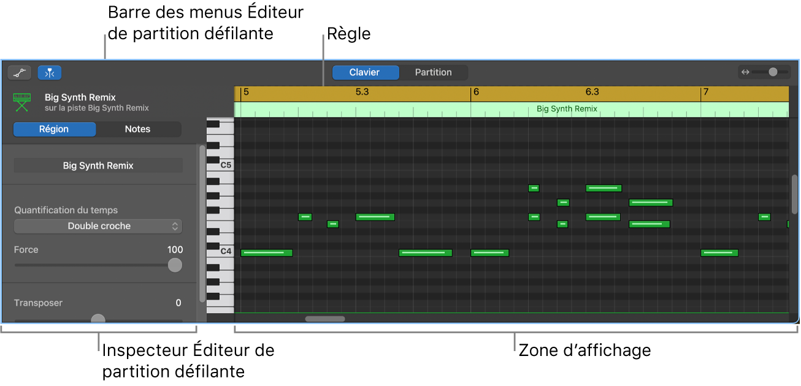Viewport: 801px width, 386px height.
Task: Click the Transposer slider knob
Action: coord(98,319)
